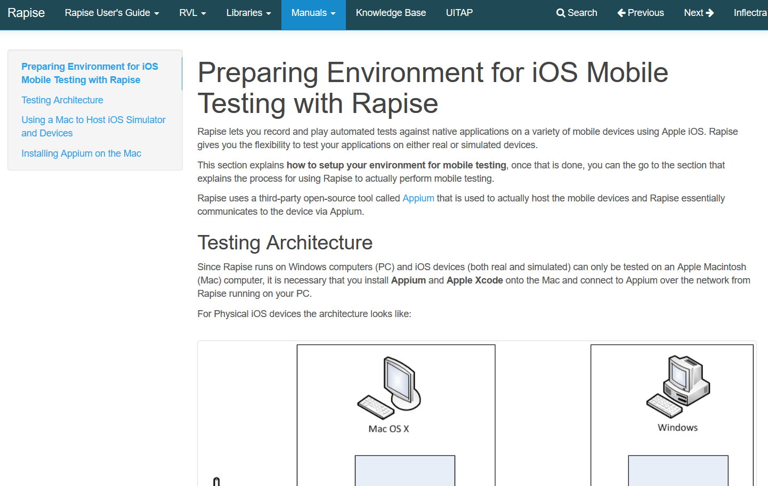This screenshot has width=768, height=486.
Task: Click the Search magnifier icon
Action: [560, 13]
